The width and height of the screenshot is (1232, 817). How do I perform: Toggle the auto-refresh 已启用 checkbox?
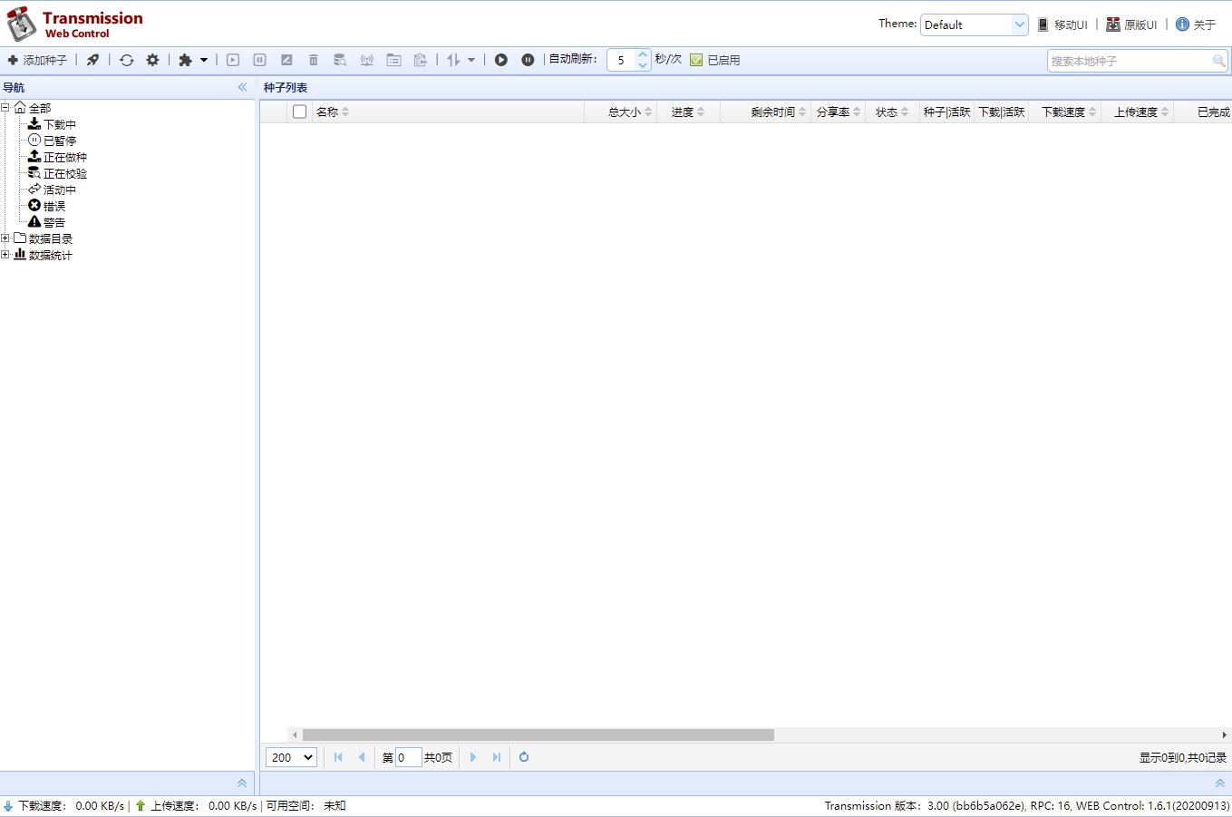point(696,60)
